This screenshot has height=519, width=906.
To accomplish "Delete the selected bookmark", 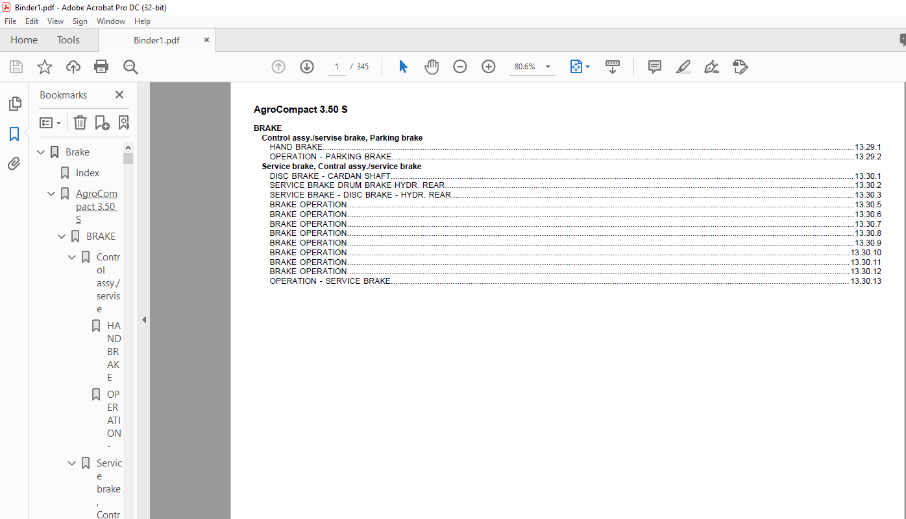I will (80, 122).
